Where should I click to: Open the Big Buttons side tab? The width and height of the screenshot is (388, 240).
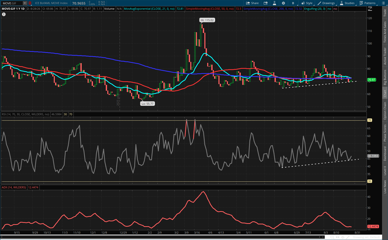[385, 77]
